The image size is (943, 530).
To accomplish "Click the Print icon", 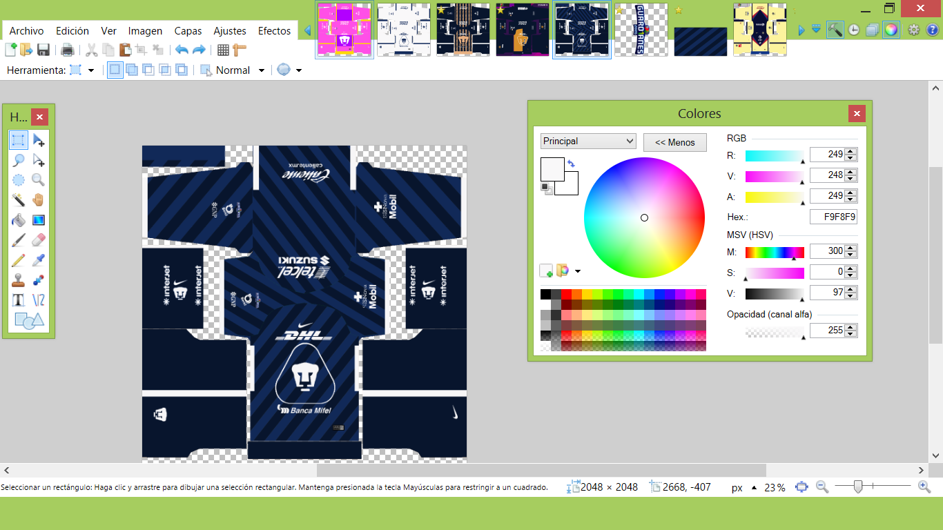I will point(68,50).
